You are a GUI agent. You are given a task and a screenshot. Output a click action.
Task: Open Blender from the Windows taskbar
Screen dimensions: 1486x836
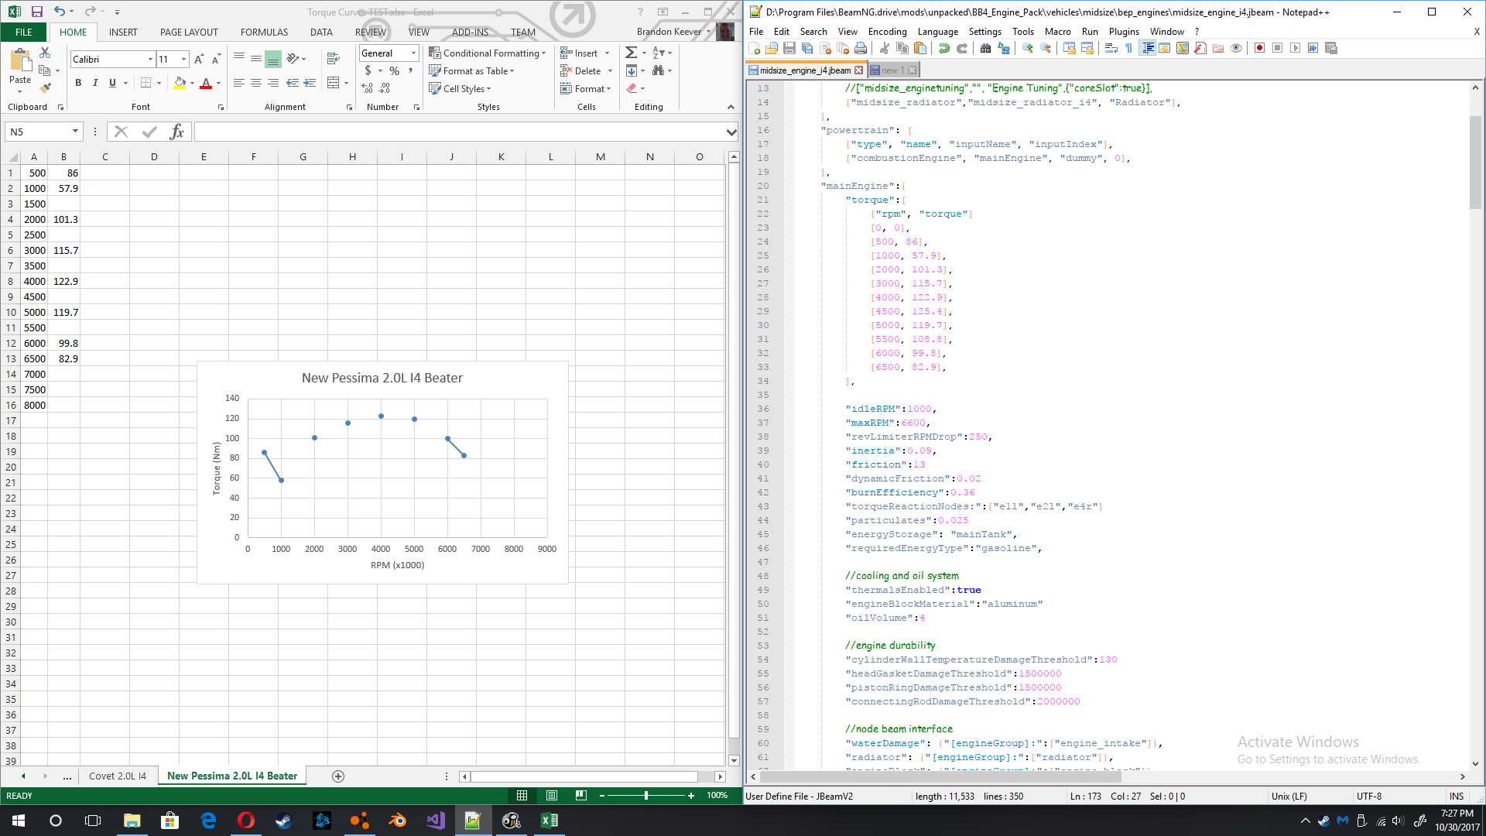398,821
